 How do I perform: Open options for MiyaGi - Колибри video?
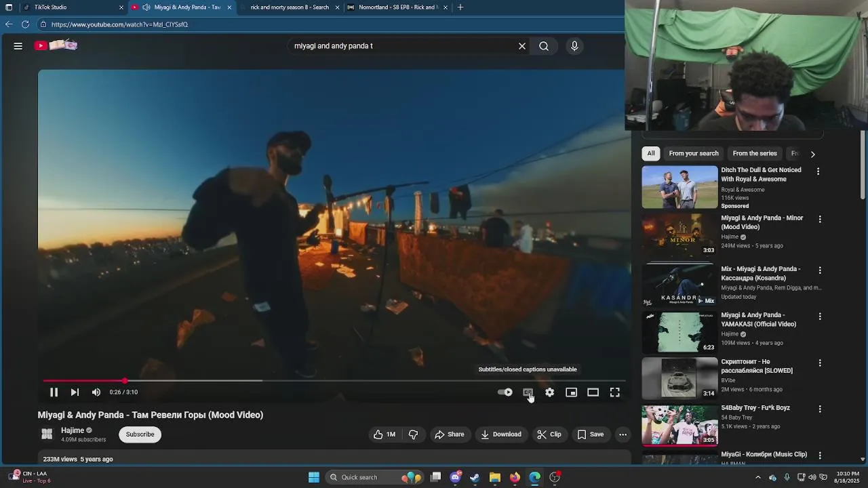820,455
